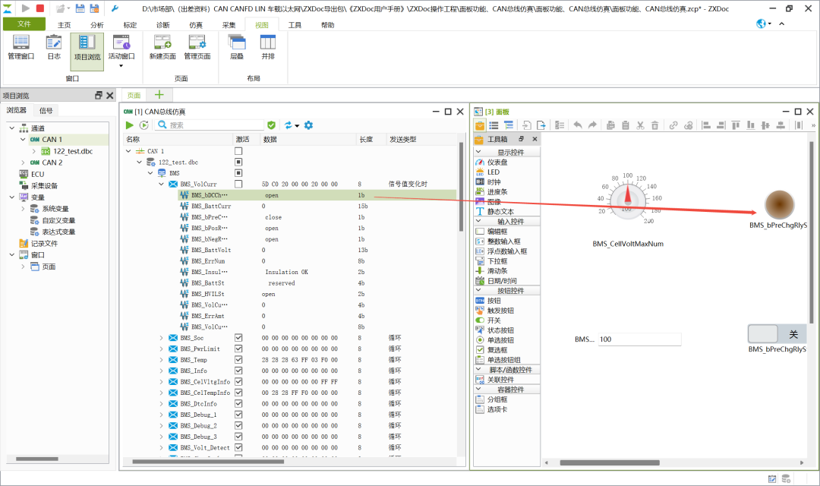
Task: Open the 日志 log window
Action: coord(54,48)
